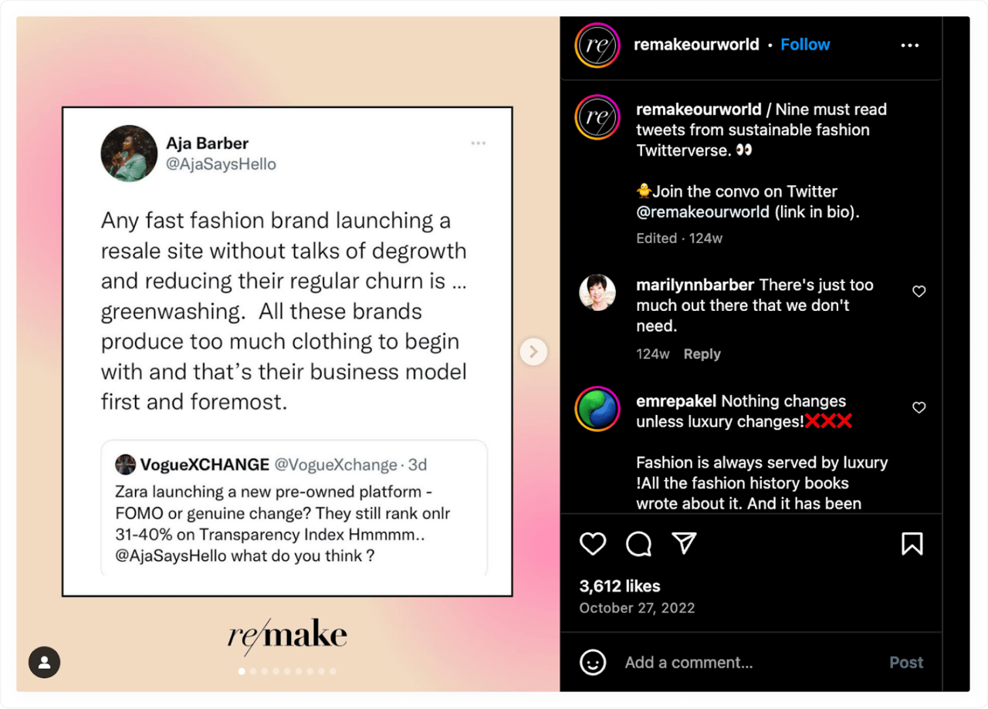Go to next carousel slide arrow

coord(533,353)
